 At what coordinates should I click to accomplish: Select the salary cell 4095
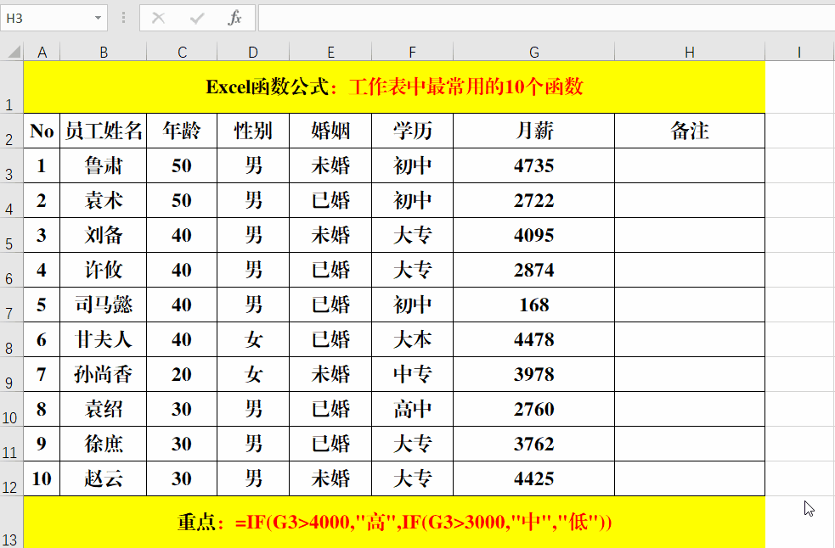[534, 235]
